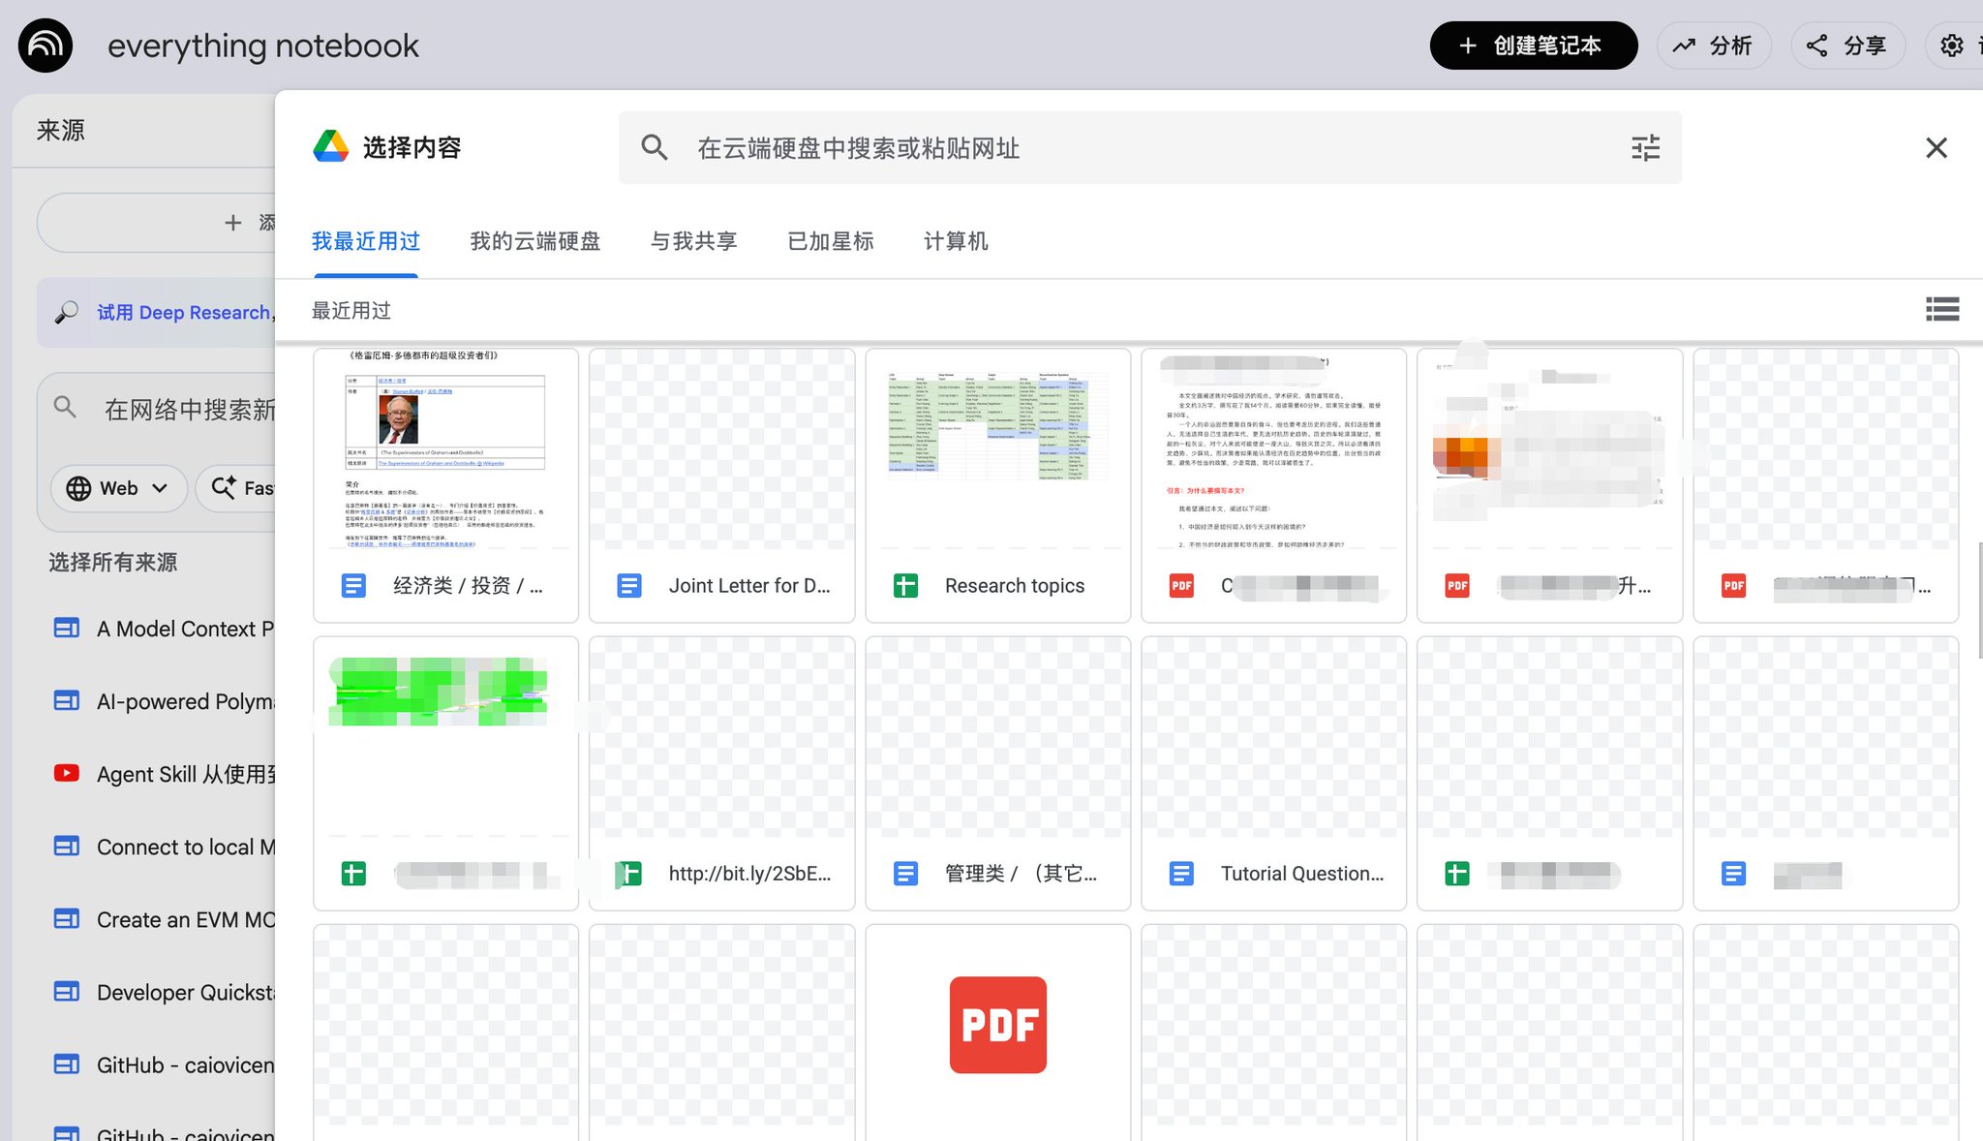Screen dimensions: 1983x1141
Task: Click the 来源 panel heading
Action: 61,131
